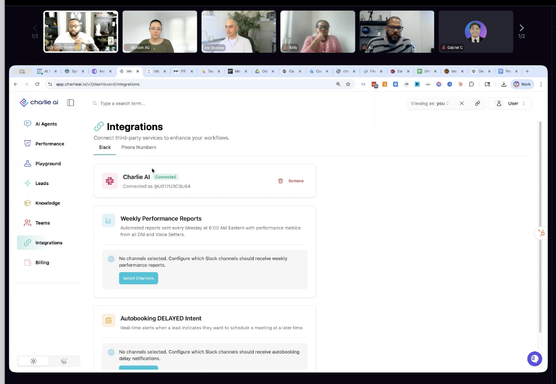Screen dimensions: 556x384
Task: Click the browser address bar URL
Action: click(98, 84)
